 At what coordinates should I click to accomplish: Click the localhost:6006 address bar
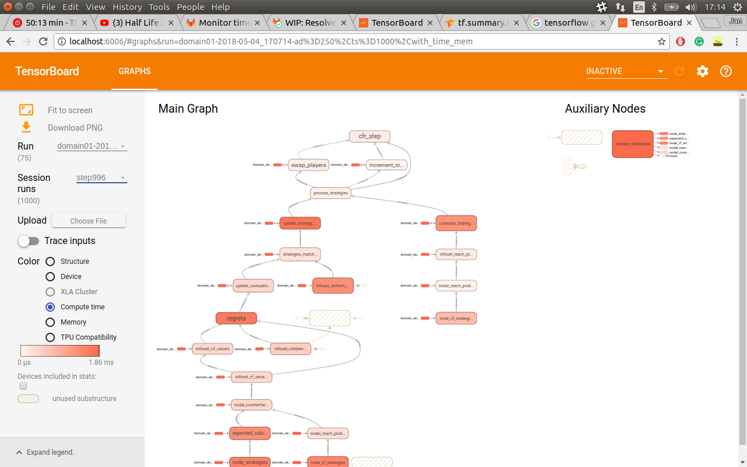coord(362,41)
